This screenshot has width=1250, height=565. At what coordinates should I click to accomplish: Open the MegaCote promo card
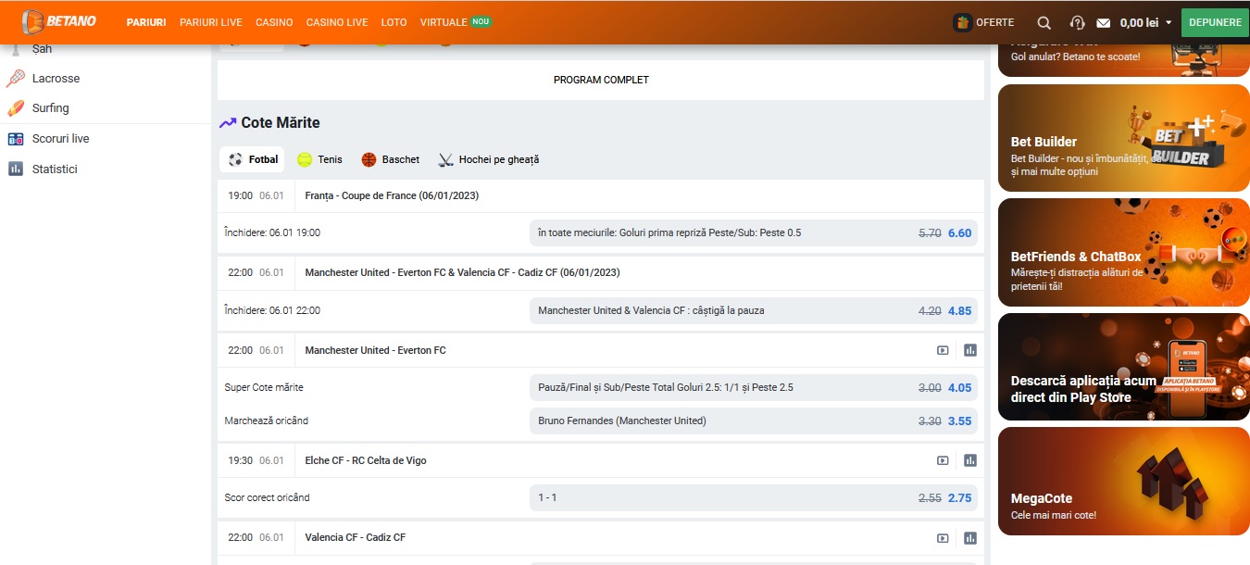click(x=1124, y=481)
